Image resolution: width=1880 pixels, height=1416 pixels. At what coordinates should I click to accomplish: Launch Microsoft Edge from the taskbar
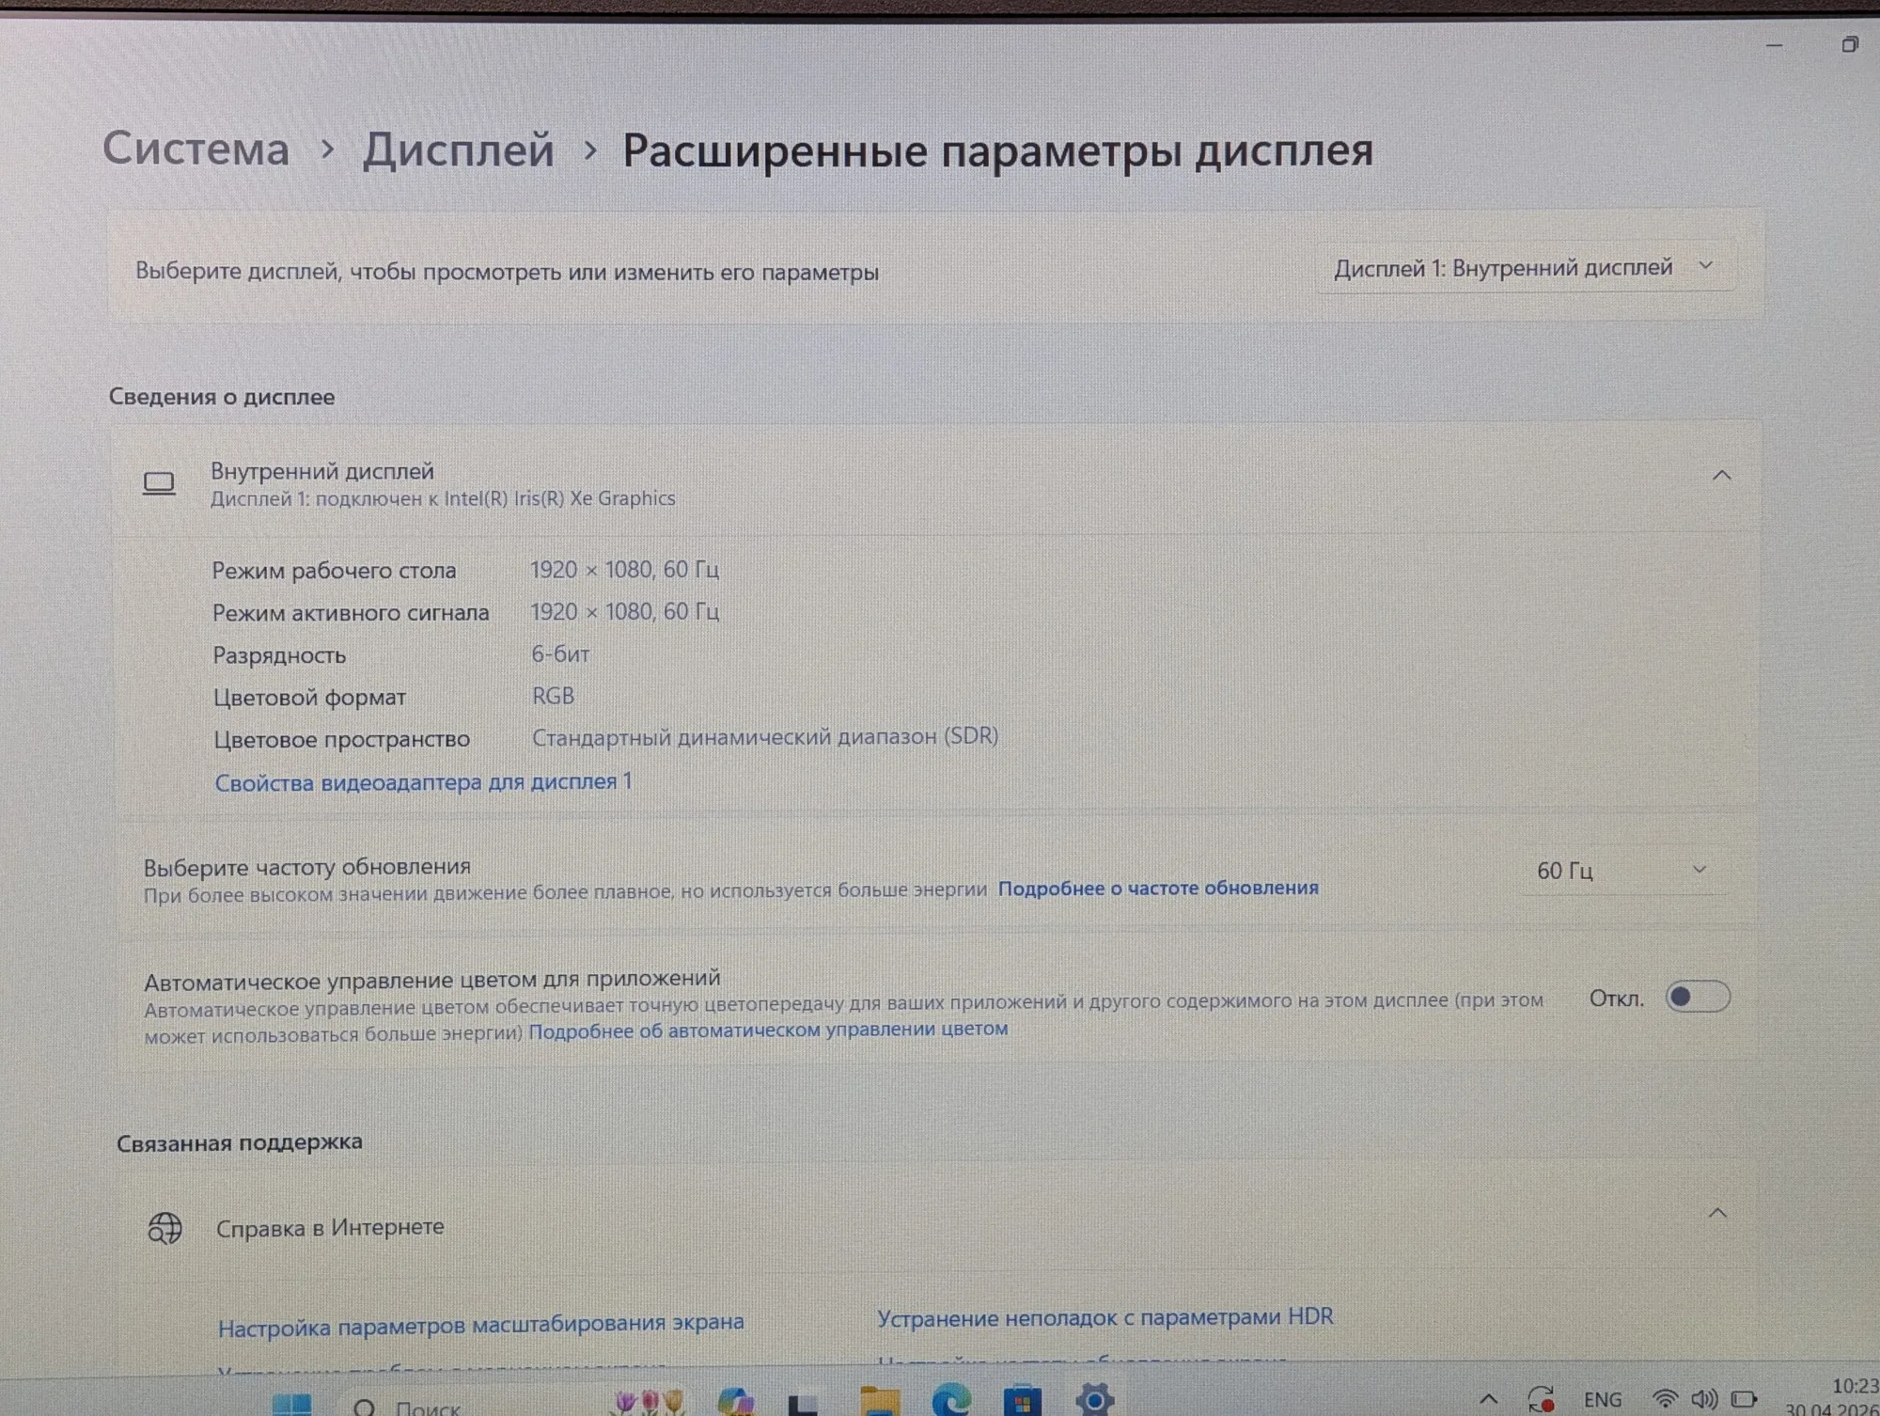pyautogui.click(x=951, y=1401)
